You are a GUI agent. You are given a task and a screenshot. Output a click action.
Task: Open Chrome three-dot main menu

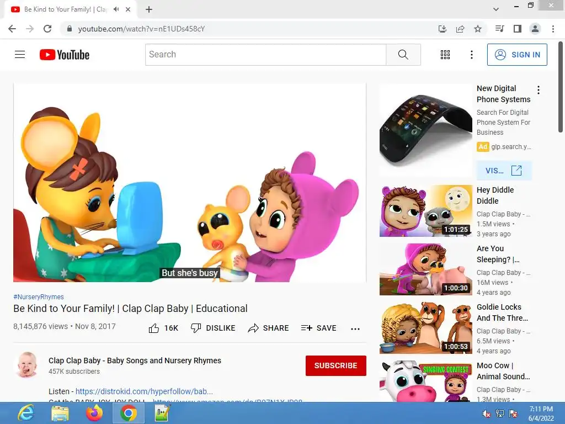pyautogui.click(x=553, y=29)
